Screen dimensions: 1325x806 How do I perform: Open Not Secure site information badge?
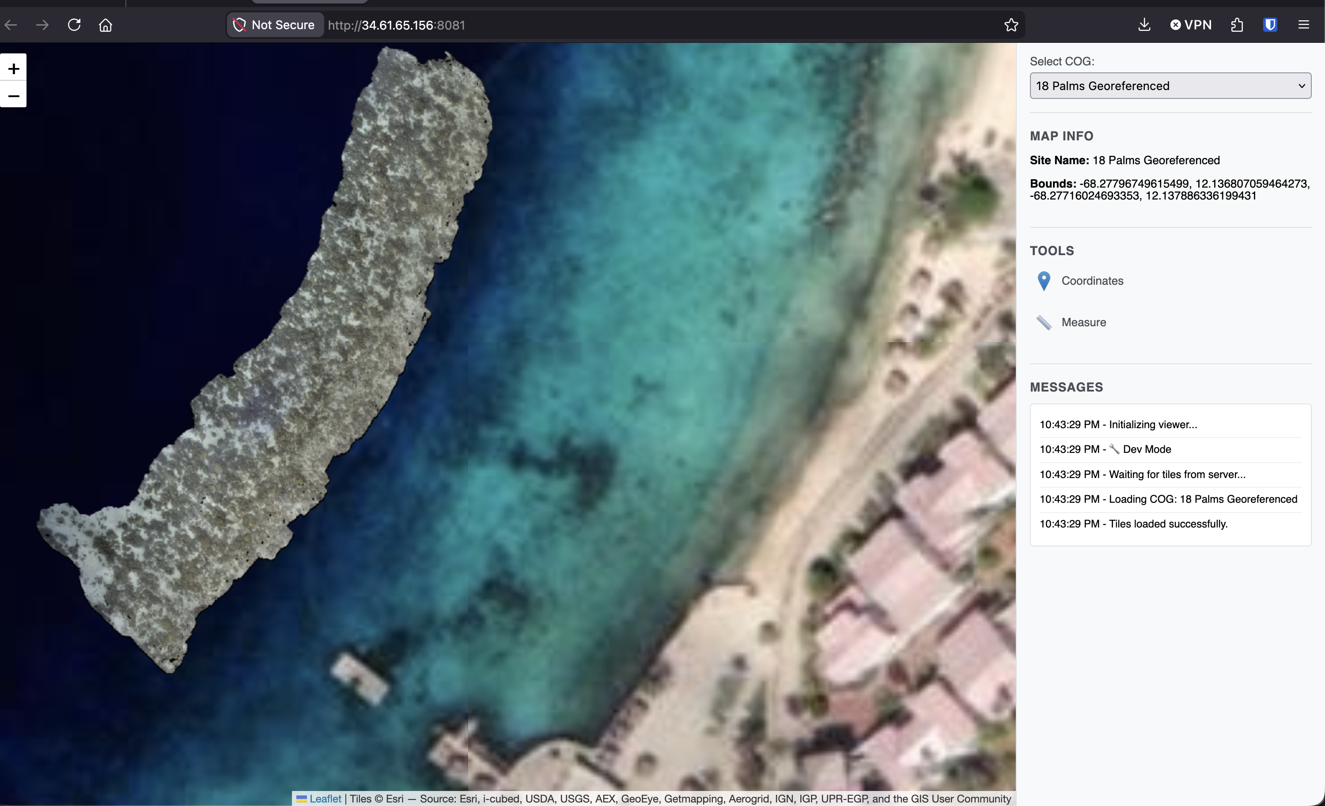(x=275, y=25)
